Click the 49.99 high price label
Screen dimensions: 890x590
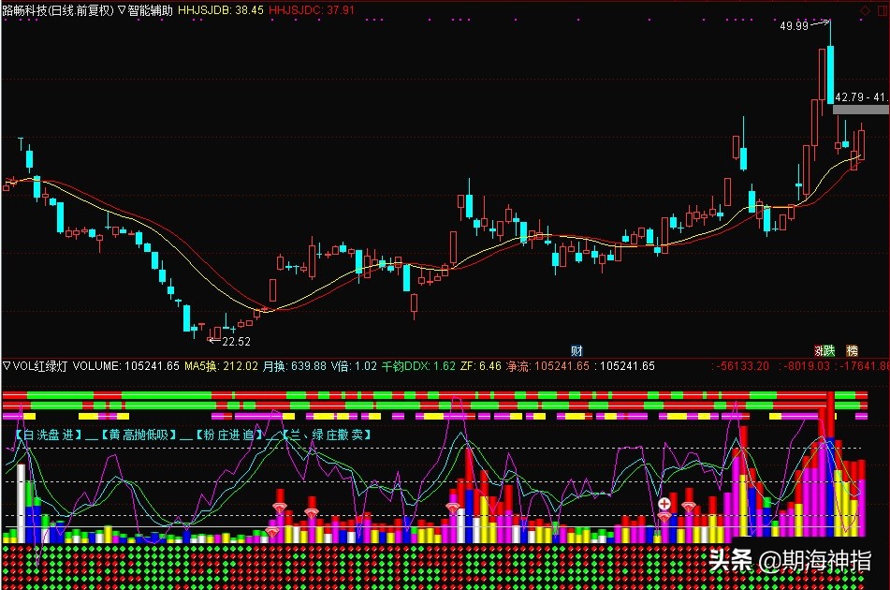[795, 25]
